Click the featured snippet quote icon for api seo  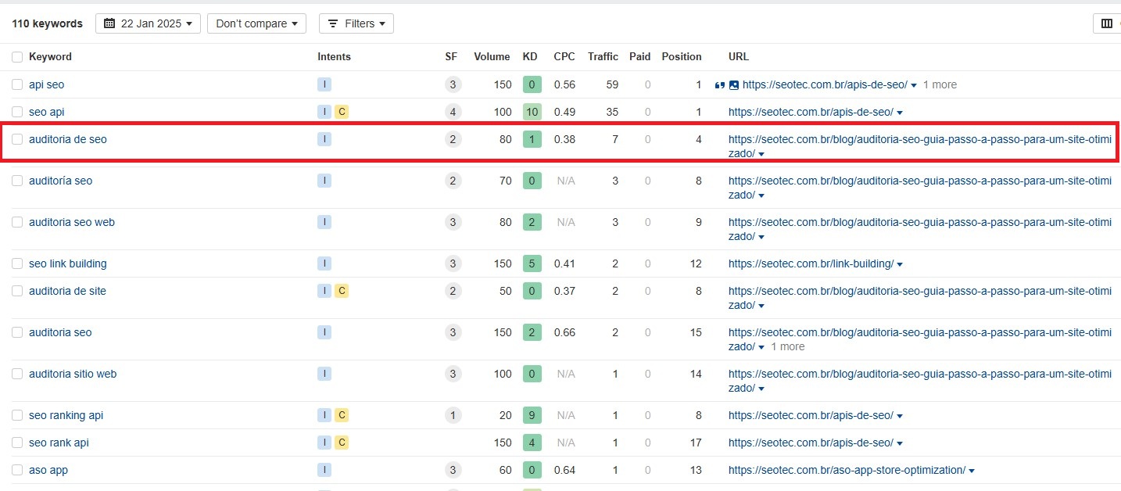(x=719, y=85)
